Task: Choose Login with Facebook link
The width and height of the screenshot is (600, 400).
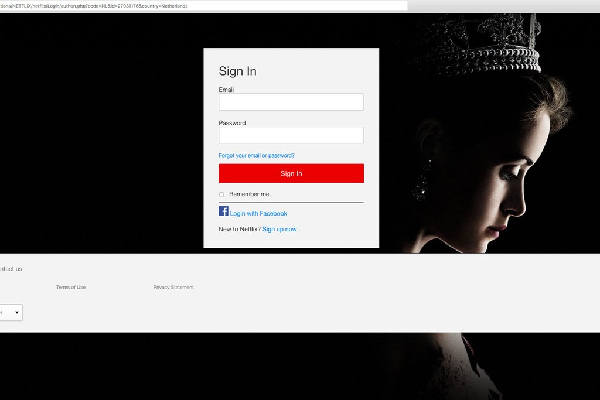Action: click(x=258, y=214)
